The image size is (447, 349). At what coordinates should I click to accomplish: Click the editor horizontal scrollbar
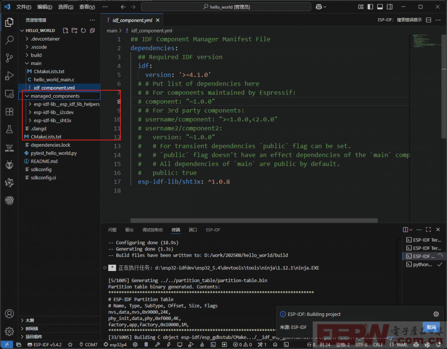254,220
